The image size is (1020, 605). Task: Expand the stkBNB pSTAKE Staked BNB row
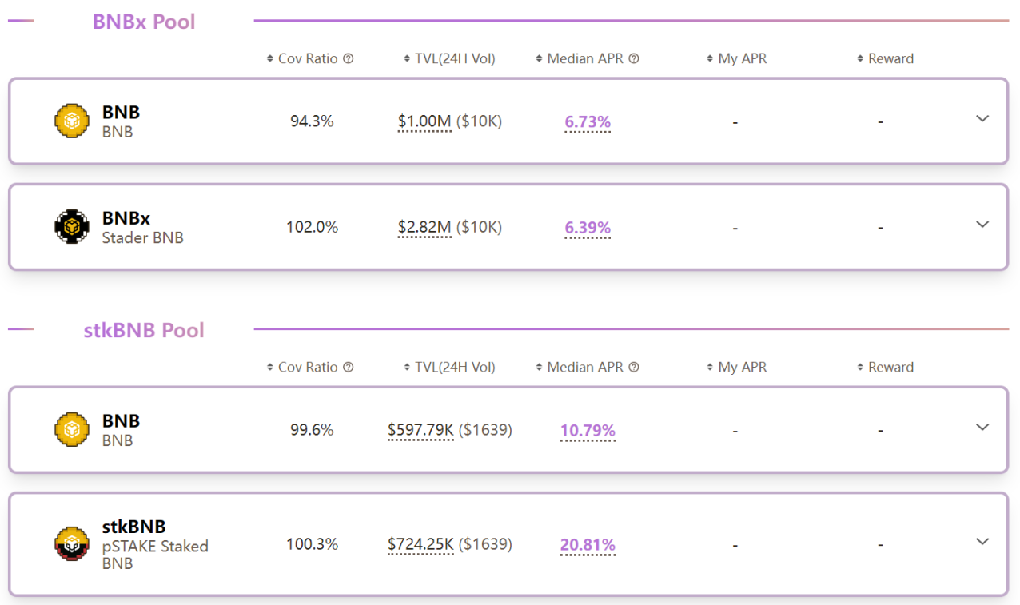982,542
